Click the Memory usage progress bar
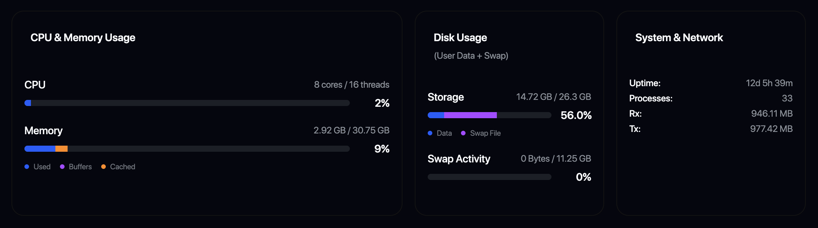Viewport: 818px width, 228px height. click(x=187, y=149)
